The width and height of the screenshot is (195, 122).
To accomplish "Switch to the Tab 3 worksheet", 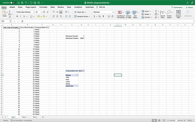I will (35, 117).
